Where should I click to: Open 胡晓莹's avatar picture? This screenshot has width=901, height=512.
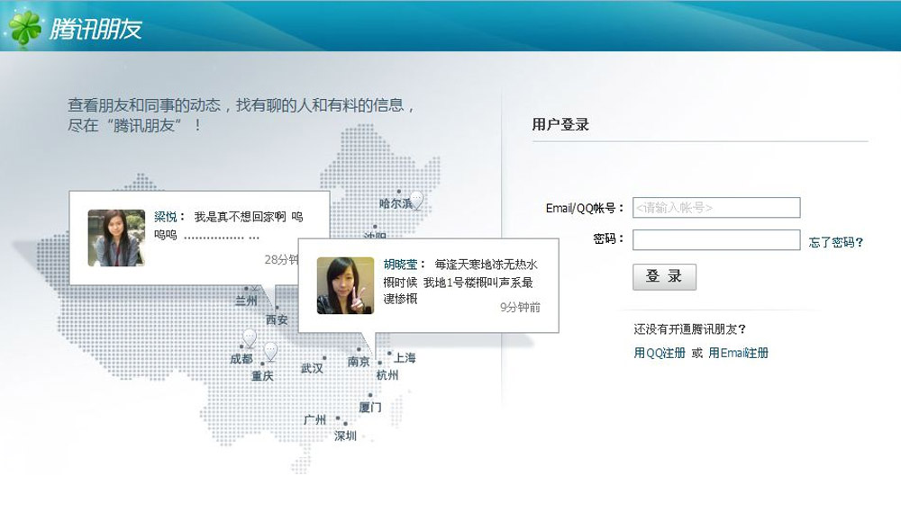point(345,285)
